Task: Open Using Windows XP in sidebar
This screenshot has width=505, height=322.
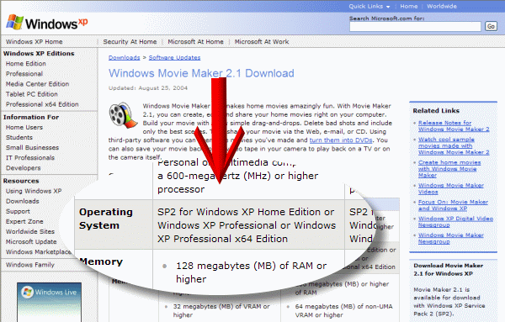Action: click(x=34, y=191)
